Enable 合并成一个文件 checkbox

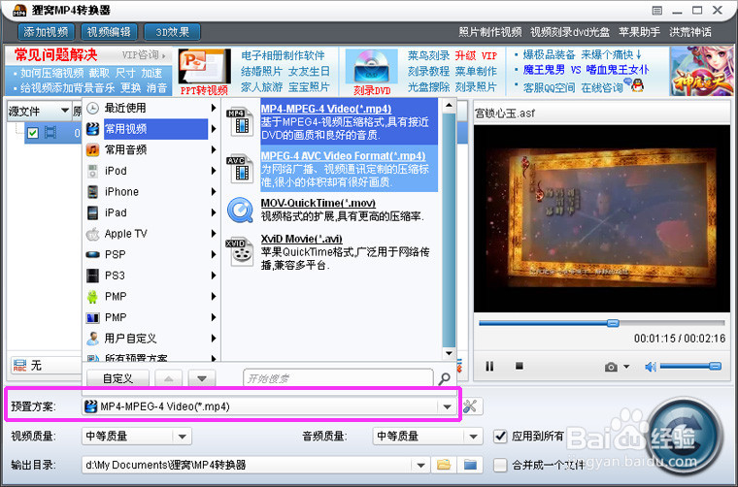point(500,465)
